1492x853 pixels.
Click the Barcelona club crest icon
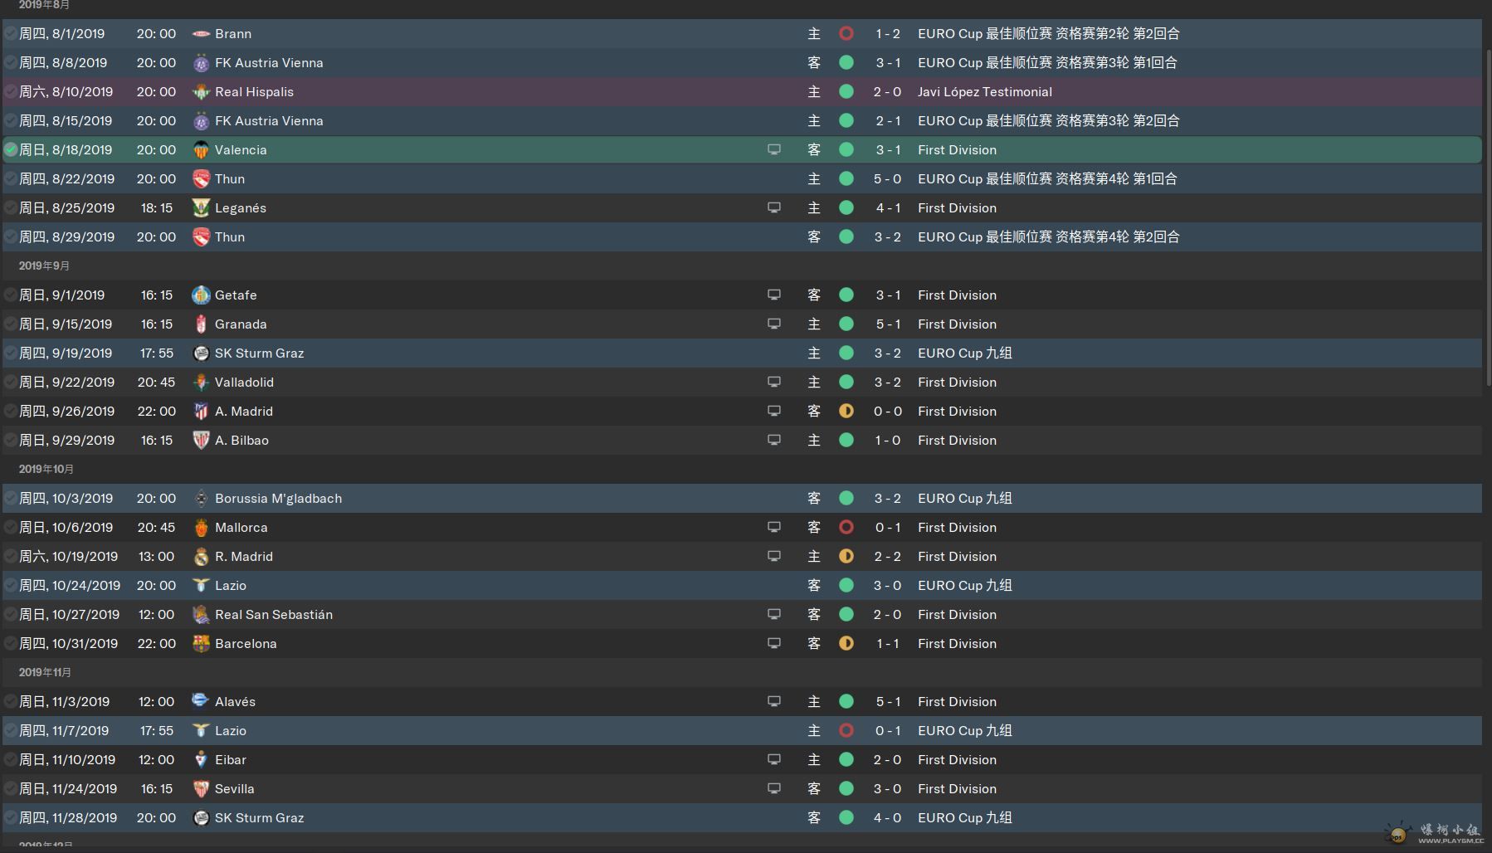coord(201,644)
